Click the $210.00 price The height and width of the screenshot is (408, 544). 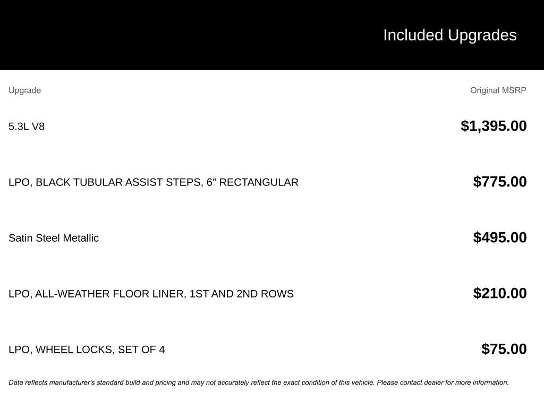[x=500, y=293]
